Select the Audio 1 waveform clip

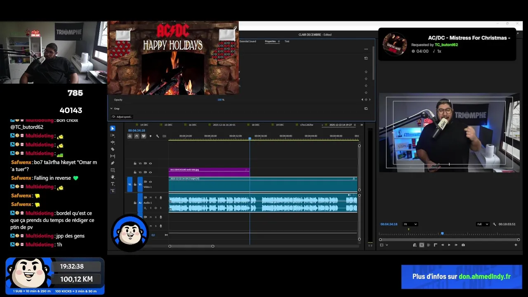263,204
